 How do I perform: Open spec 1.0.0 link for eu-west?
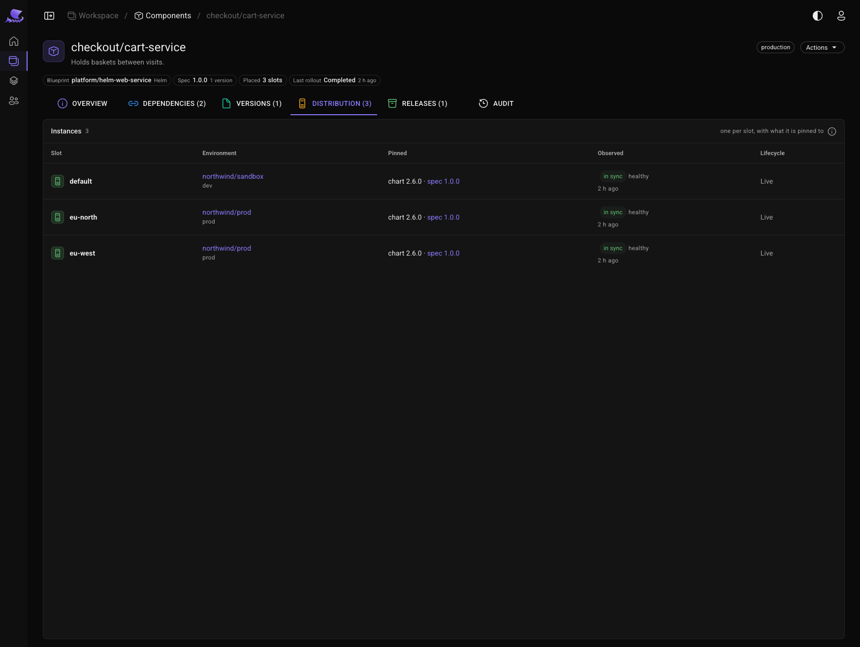coord(444,253)
